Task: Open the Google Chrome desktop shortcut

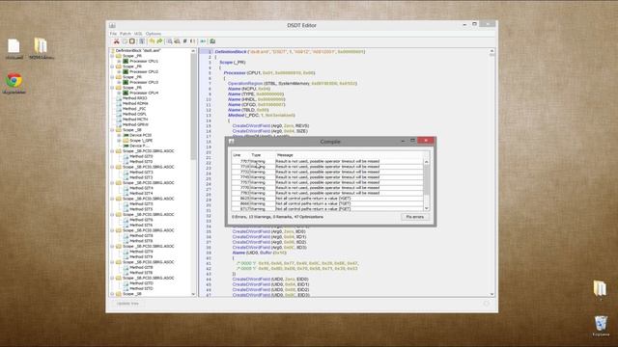Action: click(14, 80)
